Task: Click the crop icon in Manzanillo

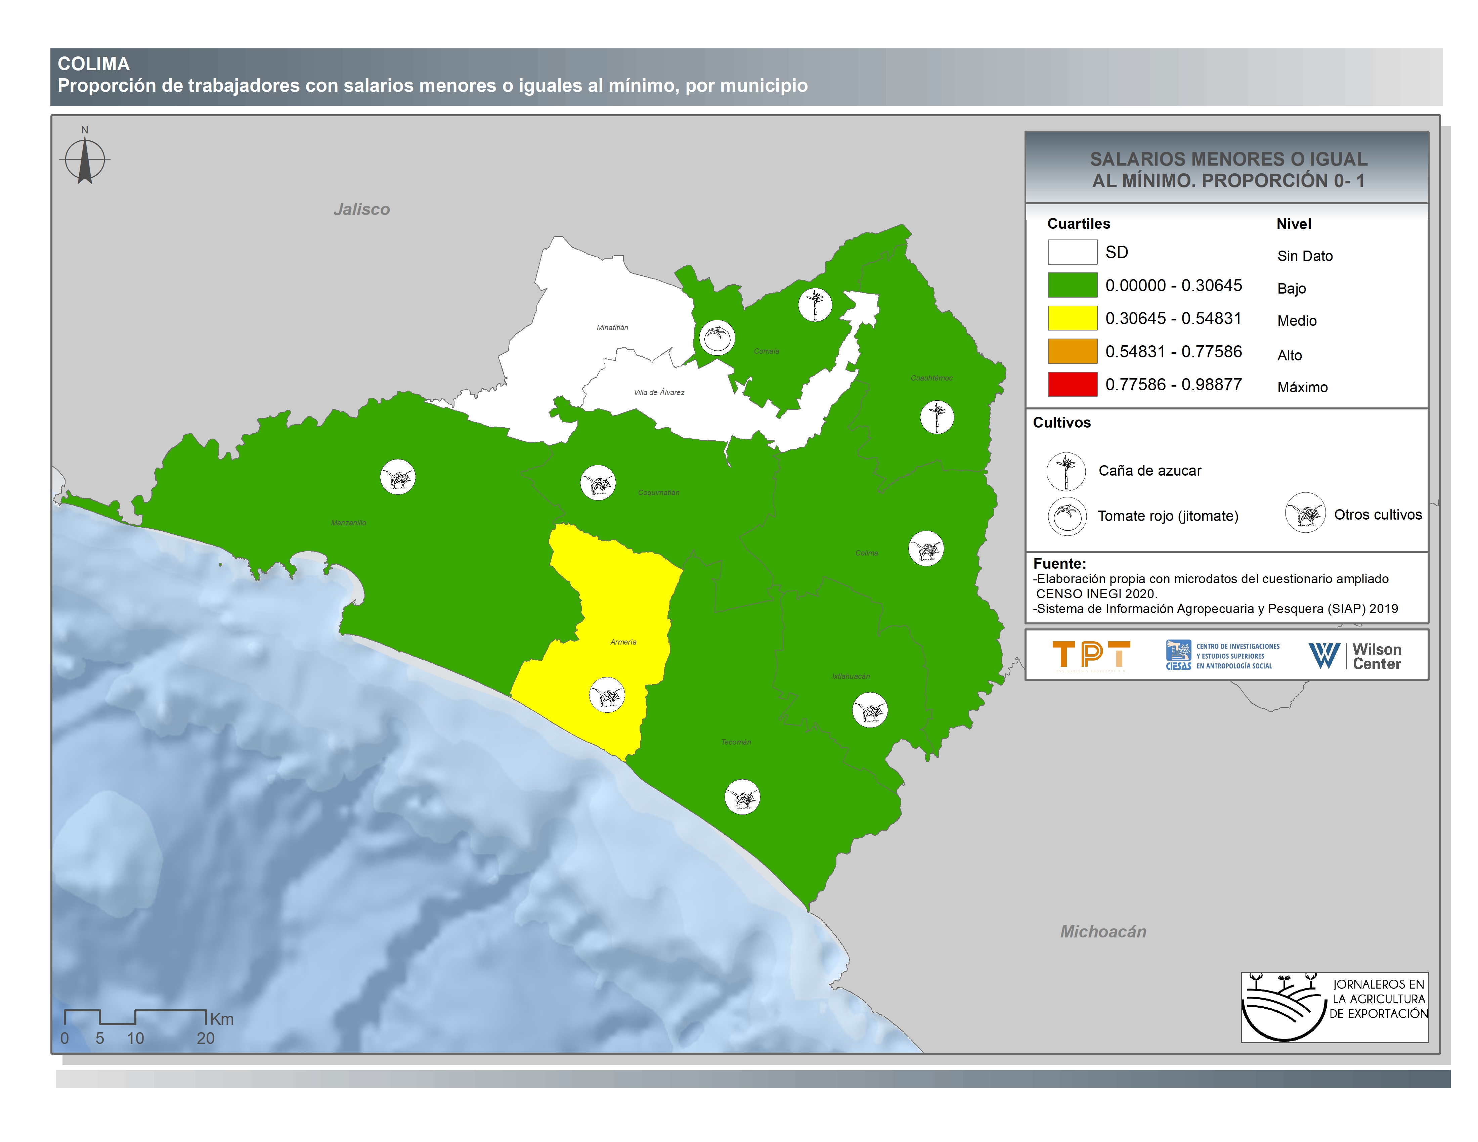Action: [397, 477]
